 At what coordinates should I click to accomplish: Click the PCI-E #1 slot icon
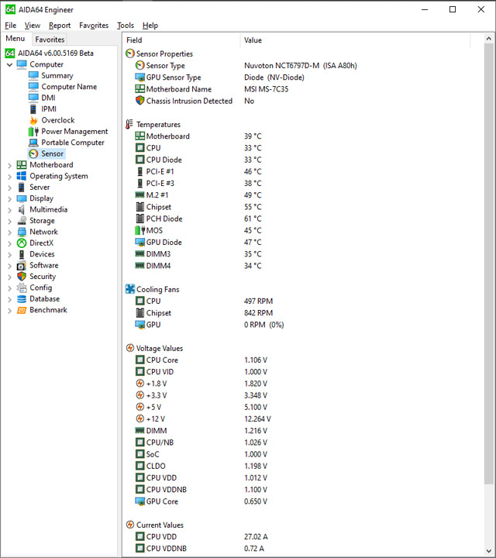pos(139,171)
